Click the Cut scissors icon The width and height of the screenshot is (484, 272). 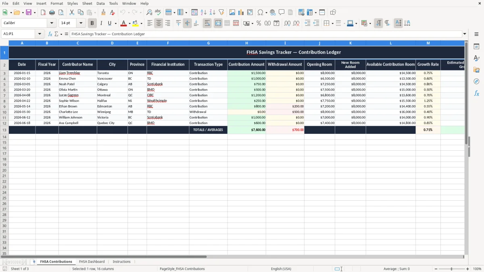click(x=72, y=12)
